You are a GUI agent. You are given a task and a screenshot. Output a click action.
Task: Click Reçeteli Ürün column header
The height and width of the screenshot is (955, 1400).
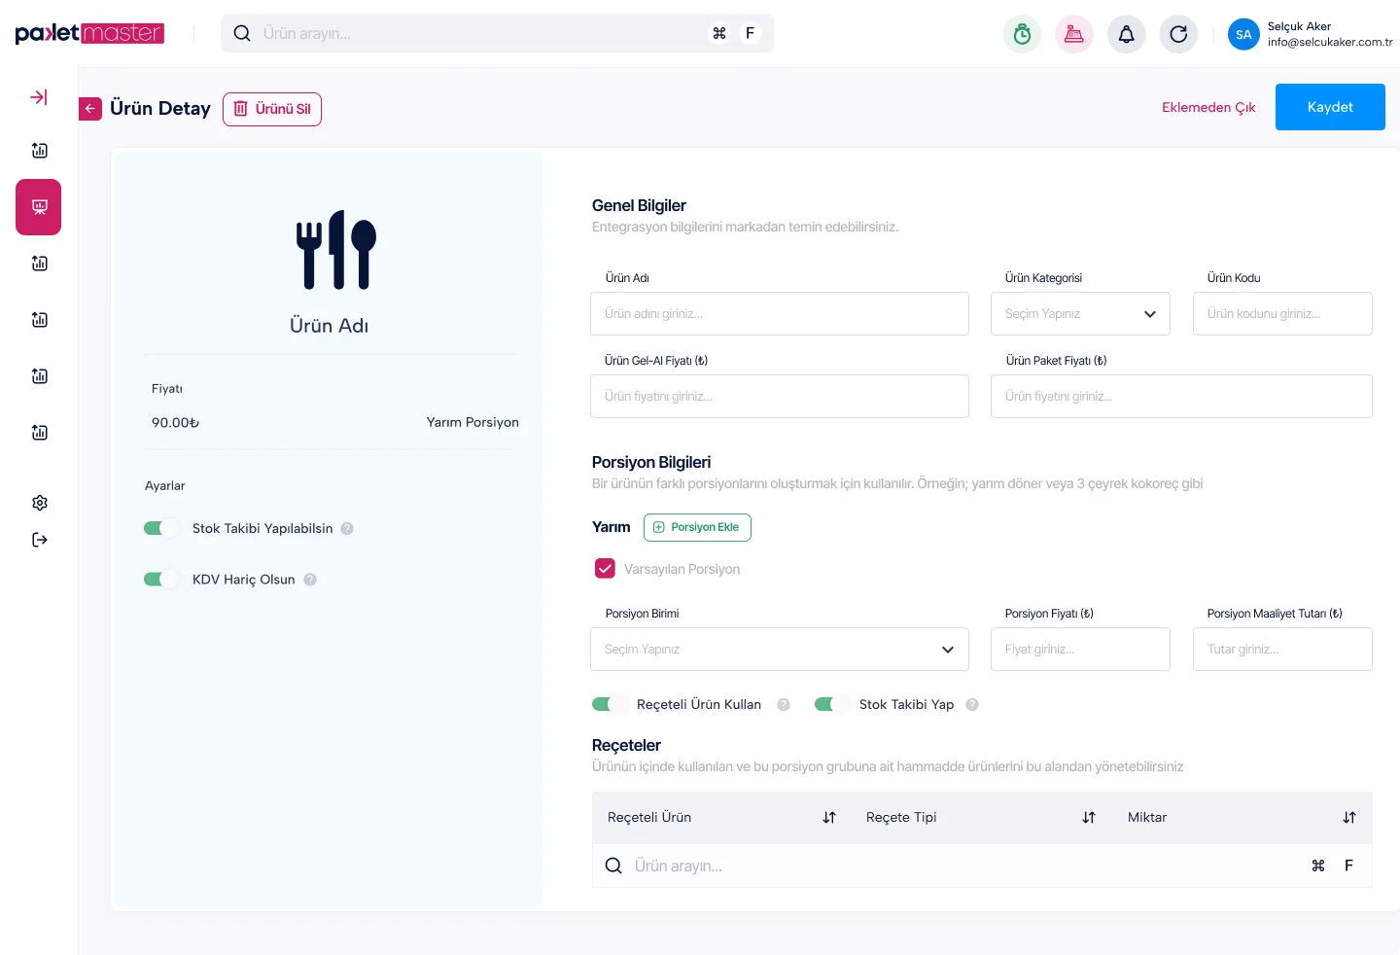[649, 818]
